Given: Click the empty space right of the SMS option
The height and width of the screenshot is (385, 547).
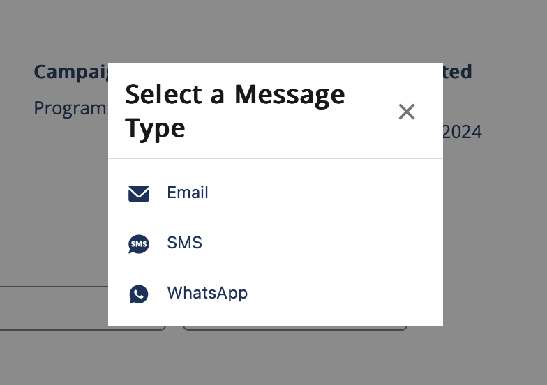Looking at the screenshot, I should (x=321, y=243).
